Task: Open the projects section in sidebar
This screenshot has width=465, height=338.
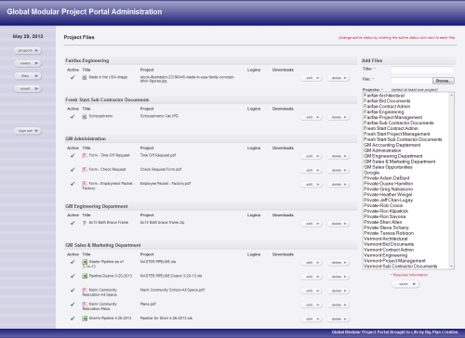Action: (x=28, y=50)
